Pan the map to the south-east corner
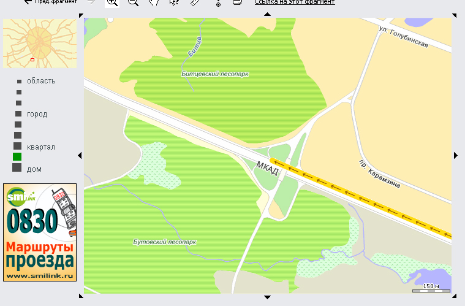The height and width of the screenshot is (306, 465). (x=454, y=296)
